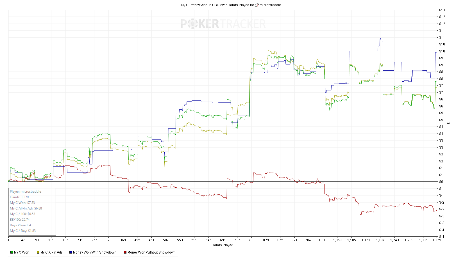Click 'Player: microstraddle' in the stats box
Screen dimensions: 456x260
pyautogui.click(x=26, y=192)
